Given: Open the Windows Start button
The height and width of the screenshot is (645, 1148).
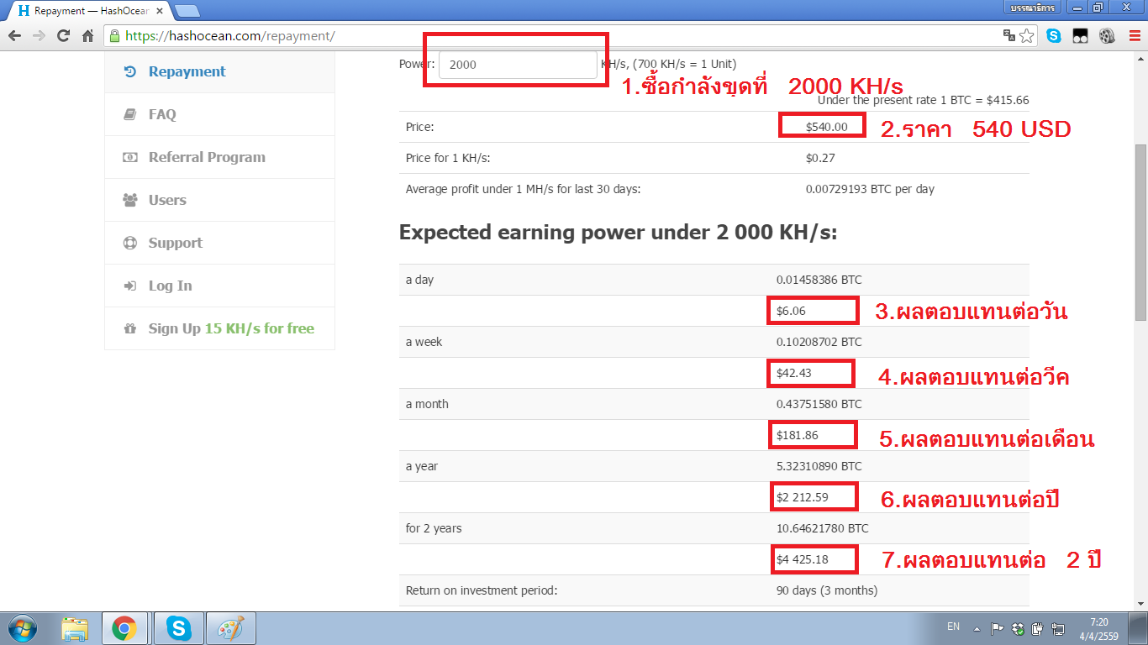Looking at the screenshot, I should tap(23, 628).
